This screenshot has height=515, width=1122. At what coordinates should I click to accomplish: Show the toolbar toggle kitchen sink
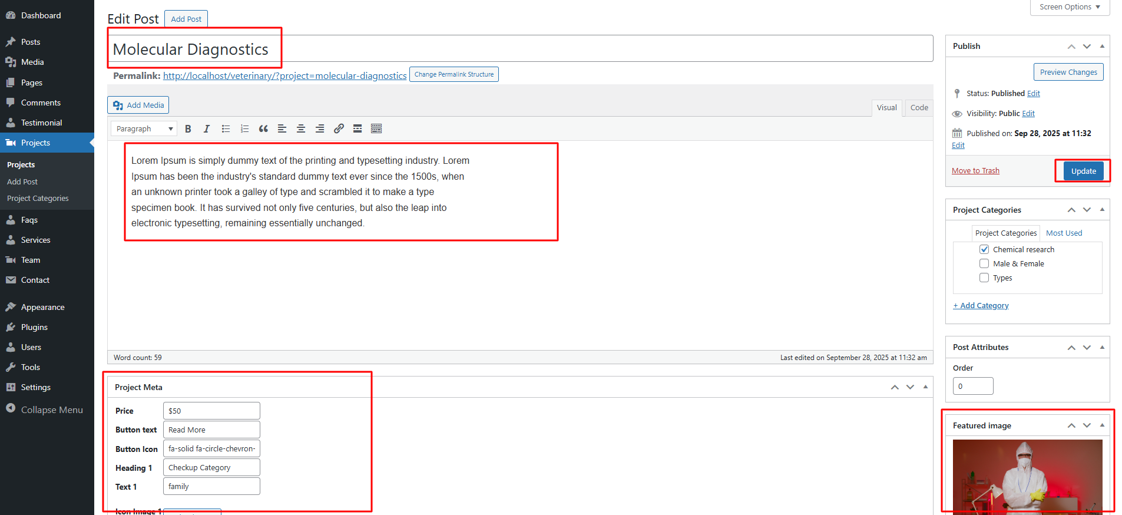pyautogui.click(x=376, y=129)
